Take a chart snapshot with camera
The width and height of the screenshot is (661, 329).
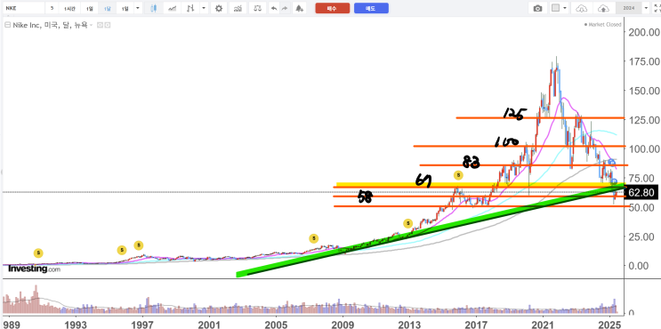coord(537,8)
